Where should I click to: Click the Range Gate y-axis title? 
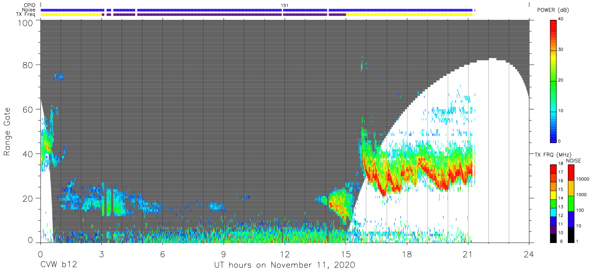pyautogui.click(x=7, y=131)
